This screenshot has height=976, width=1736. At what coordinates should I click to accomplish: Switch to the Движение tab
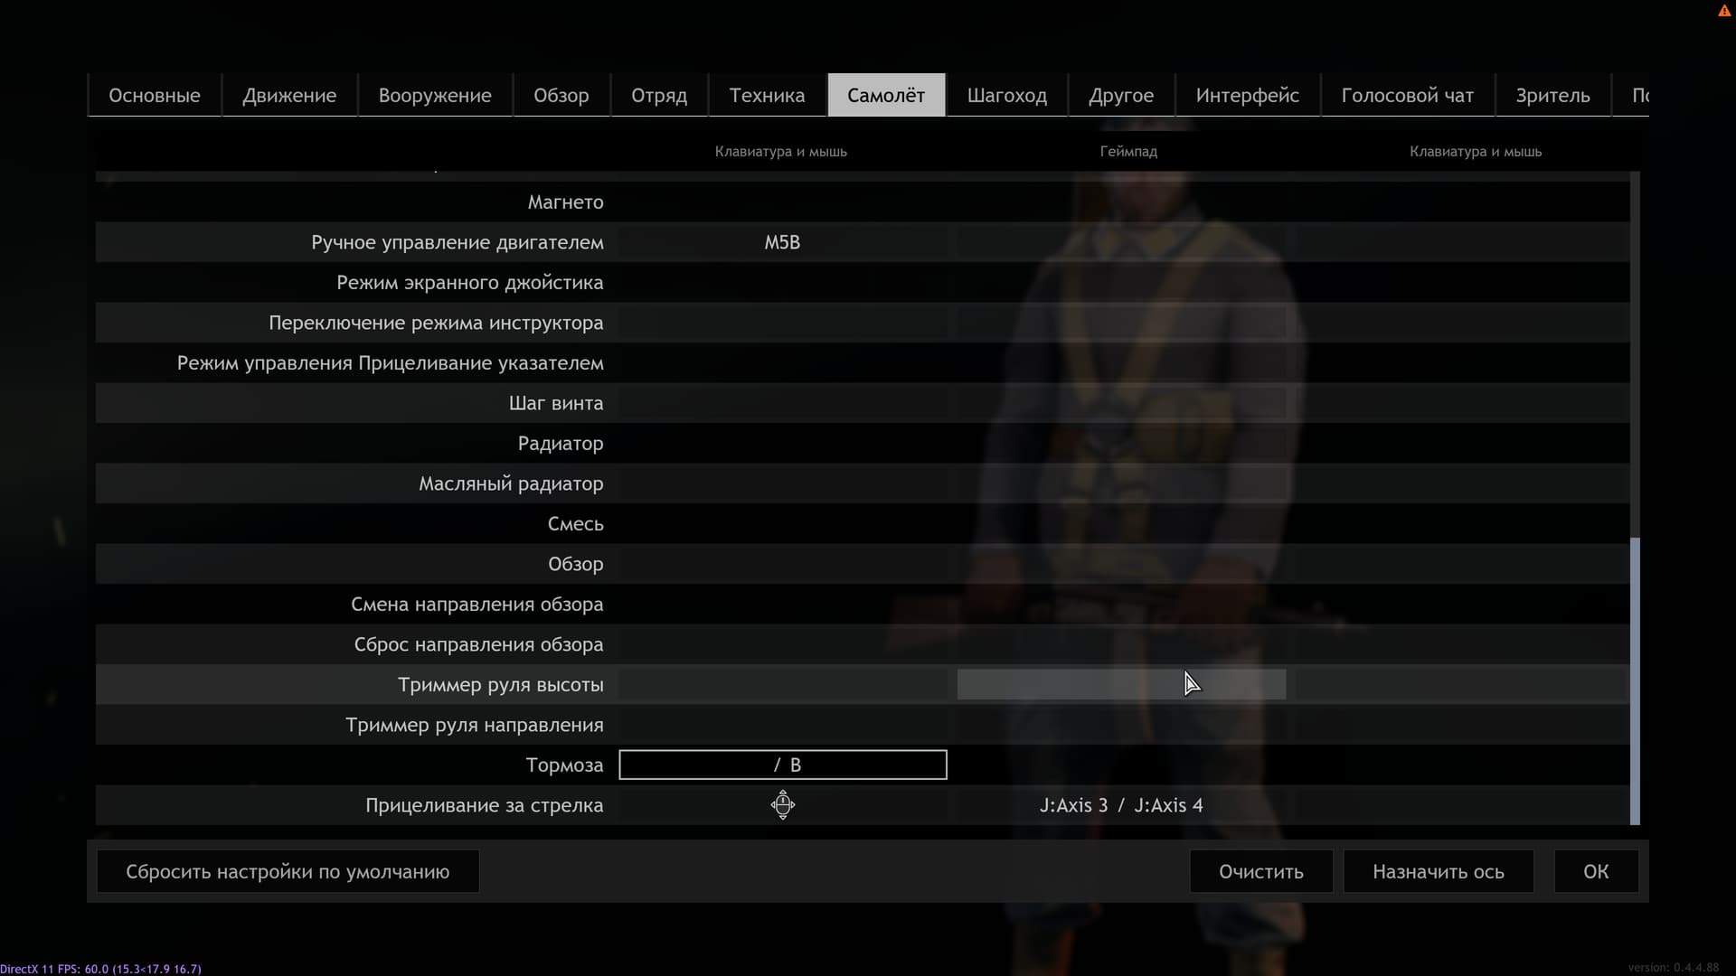[x=289, y=95]
